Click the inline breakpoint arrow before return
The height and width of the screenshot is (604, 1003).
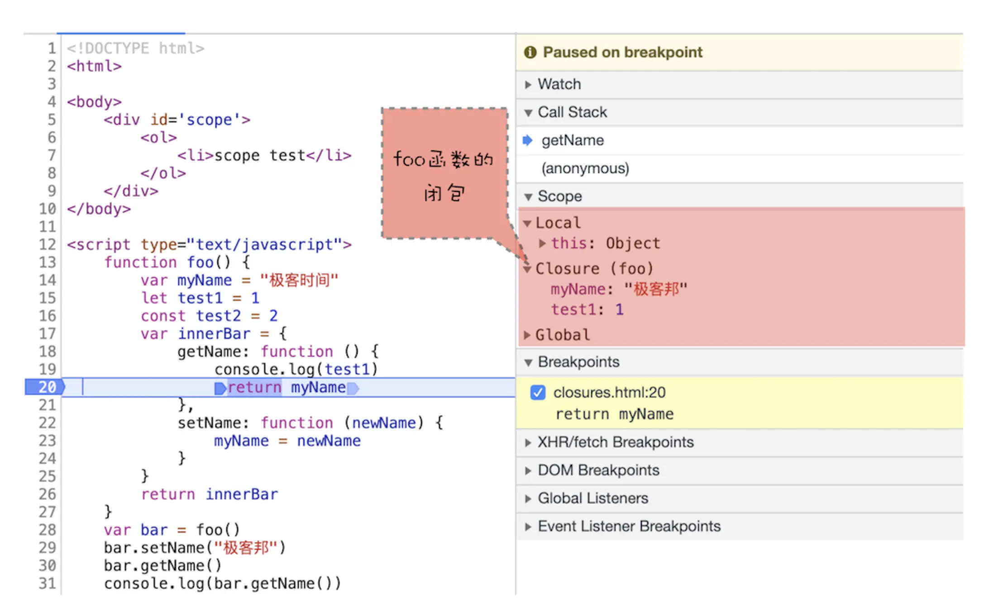pos(220,388)
